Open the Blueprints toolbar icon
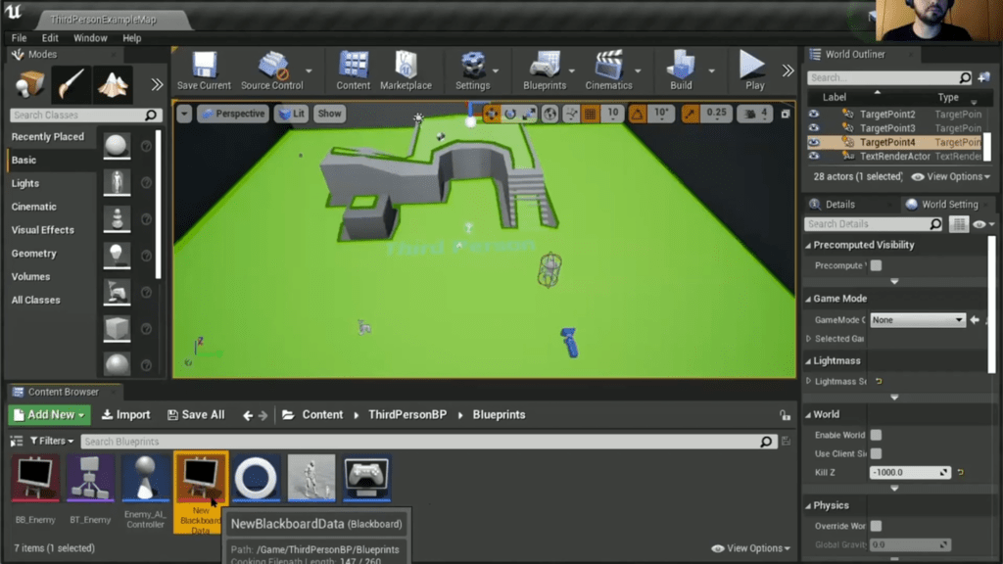1003x564 pixels. pyautogui.click(x=545, y=70)
